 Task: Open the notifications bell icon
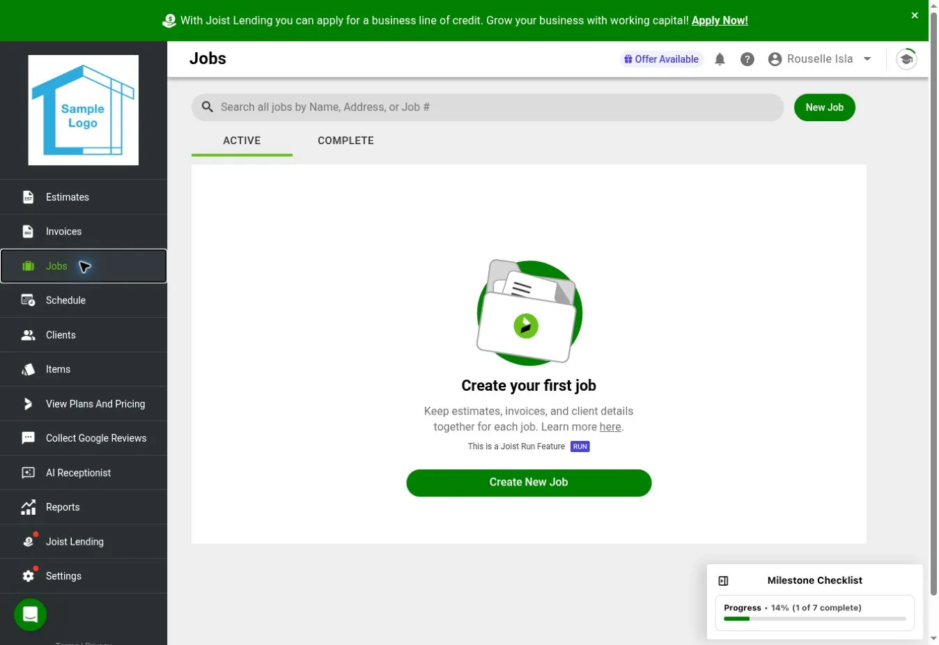click(x=720, y=59)
